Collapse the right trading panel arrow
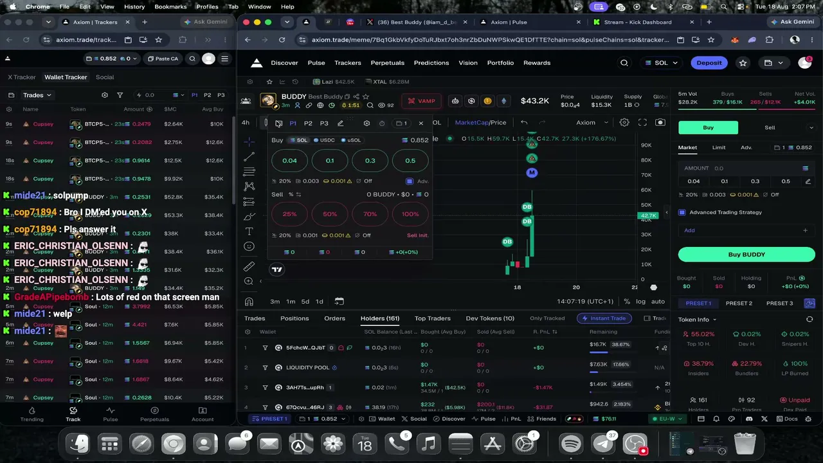The image size is (823, 463). coord(666,212)
